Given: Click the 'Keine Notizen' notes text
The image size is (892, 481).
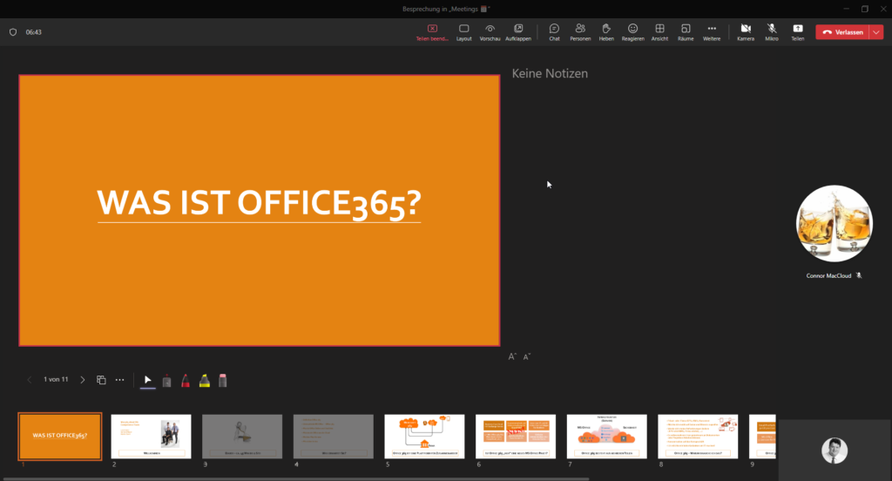Looking at the screenshot, I should pos(550,73).
